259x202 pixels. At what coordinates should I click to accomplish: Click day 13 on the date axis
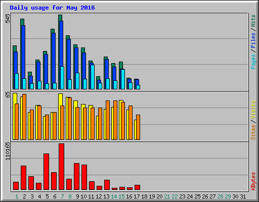pos(106,196)
